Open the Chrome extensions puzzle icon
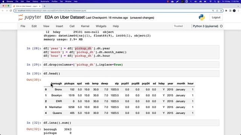This screenshot has width=241, height=135. [x=226, y=10]
